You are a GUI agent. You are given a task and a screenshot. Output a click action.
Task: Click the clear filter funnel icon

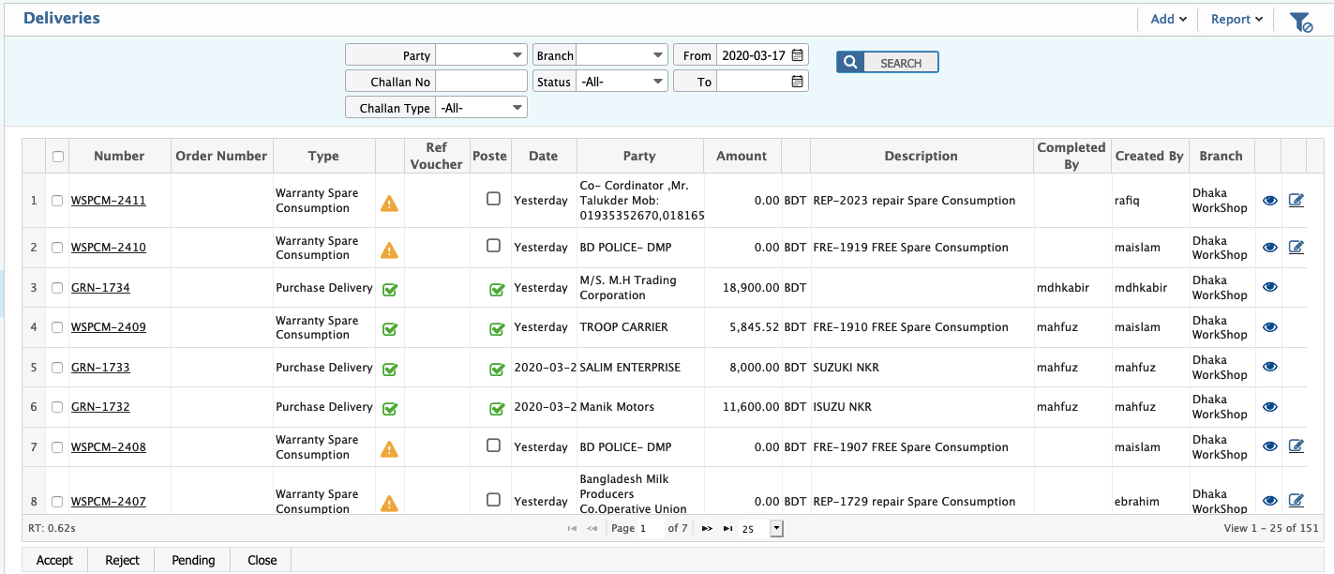[1300, 22]
